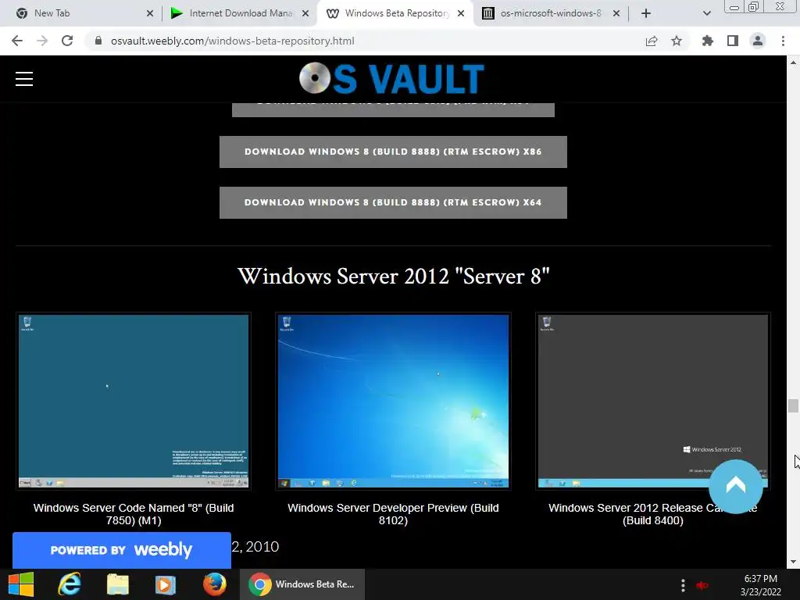Click the scrollbar up arrow

click(793, 62)
